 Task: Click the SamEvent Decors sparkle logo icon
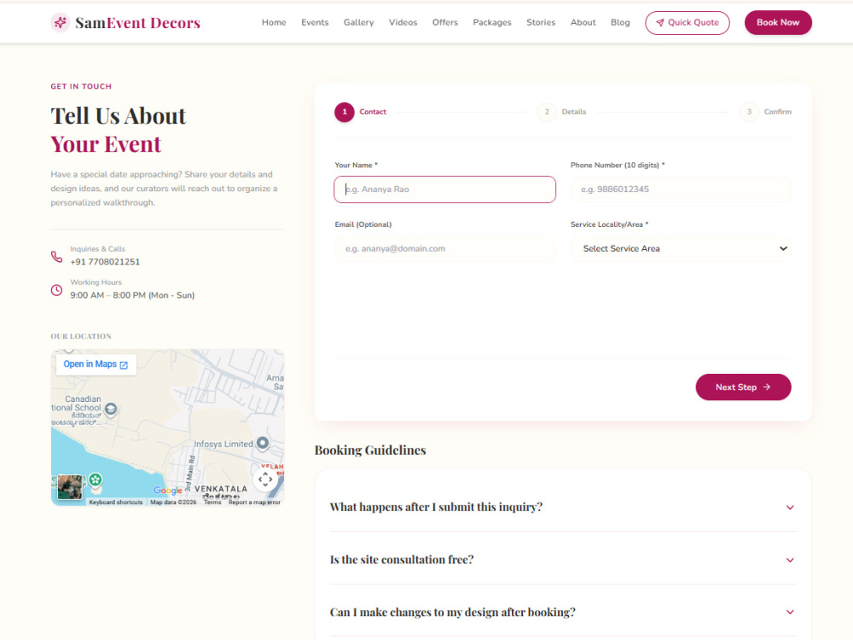pos(61,22)
